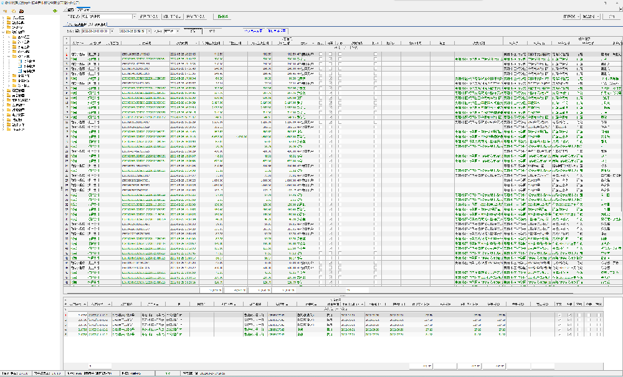The width and height of the screenshot is (623, 377).
Task: Click into the end date-time field
Action: tap(133, 31)
